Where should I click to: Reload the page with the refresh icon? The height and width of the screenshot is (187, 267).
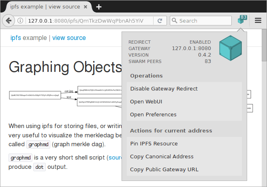coord(160,21)
